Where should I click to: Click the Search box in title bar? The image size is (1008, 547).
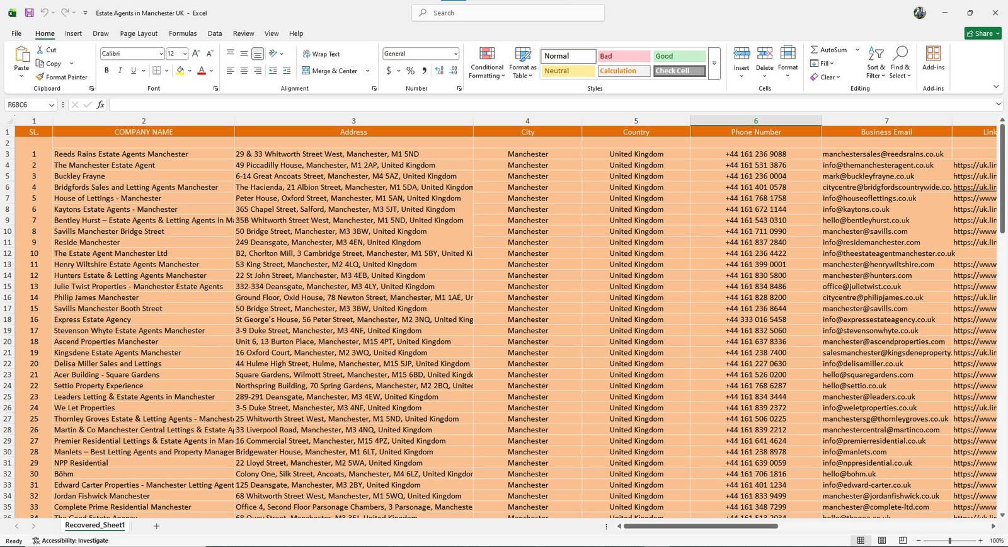(508, 13)
